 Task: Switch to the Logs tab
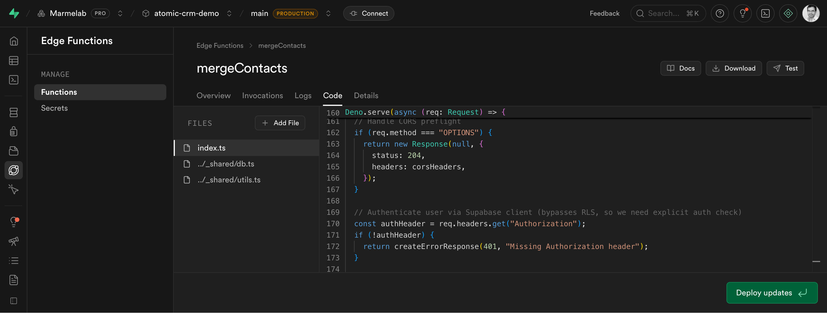pos(303,96)
